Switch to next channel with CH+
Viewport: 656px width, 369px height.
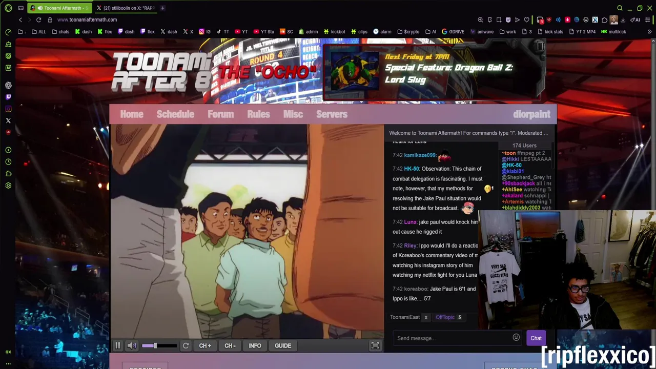click(x=205, y=346)
